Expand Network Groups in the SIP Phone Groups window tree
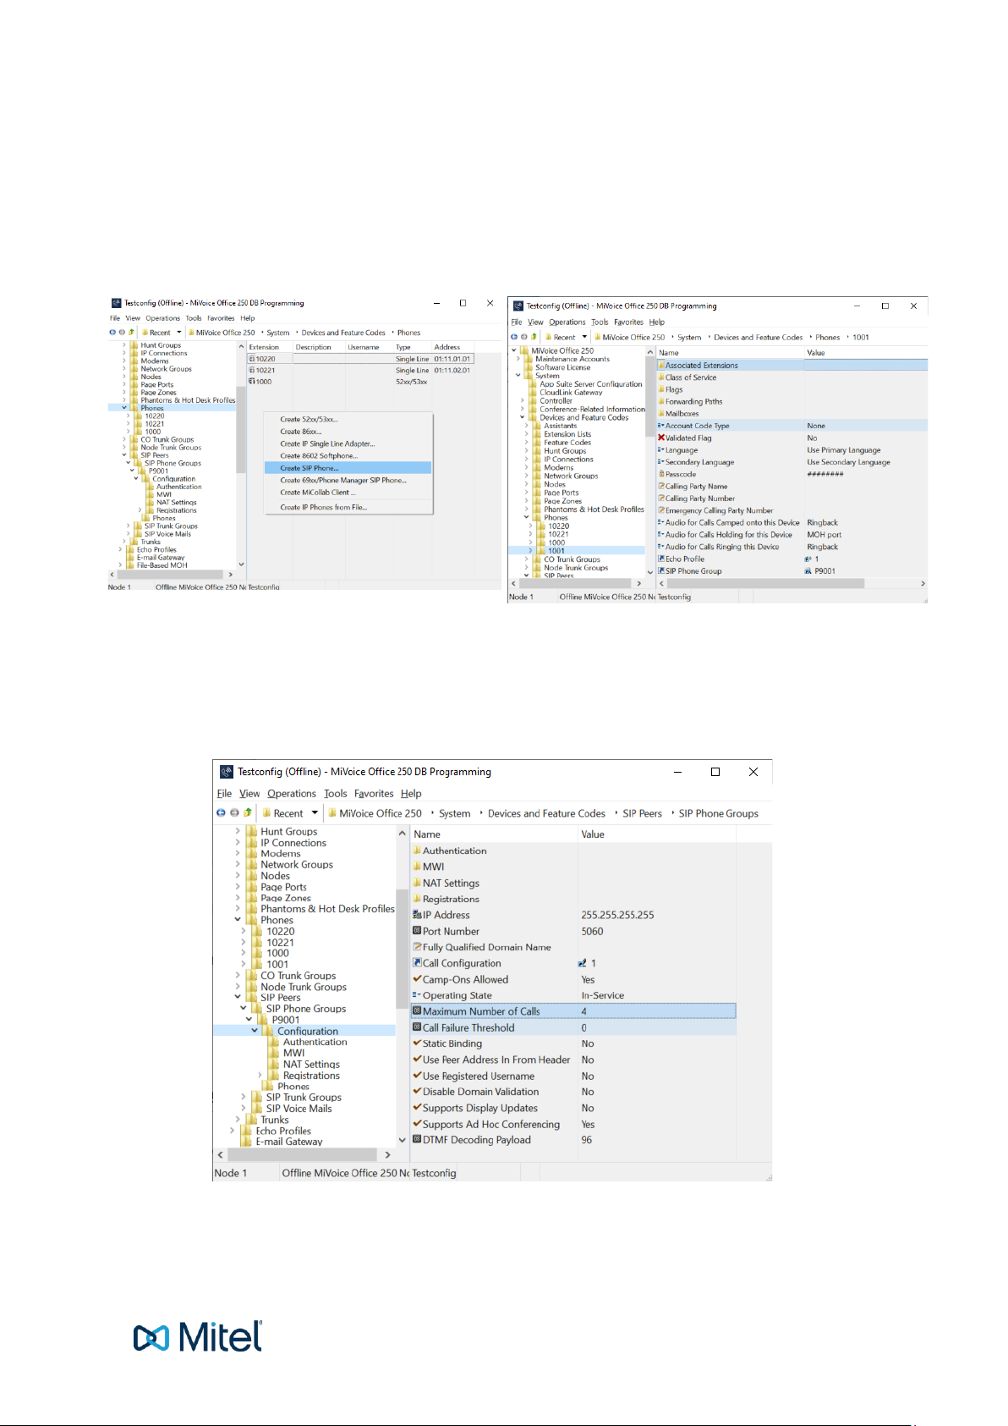 coord(238,865)
